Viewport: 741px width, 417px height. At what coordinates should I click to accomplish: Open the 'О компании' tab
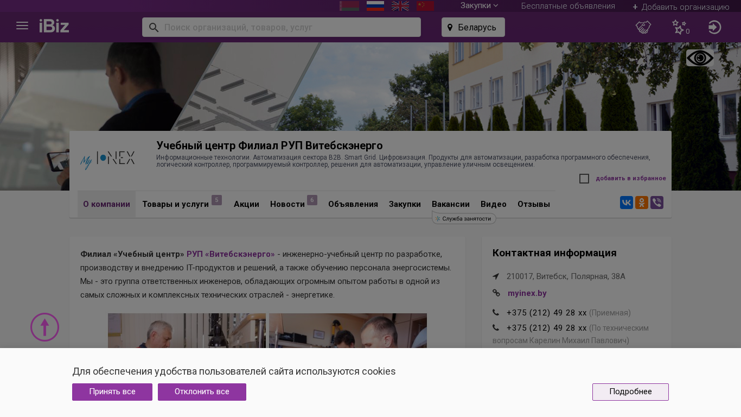coord(106,204)
